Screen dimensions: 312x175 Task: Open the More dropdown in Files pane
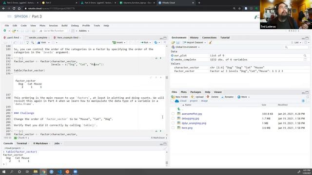click(243, 97)
